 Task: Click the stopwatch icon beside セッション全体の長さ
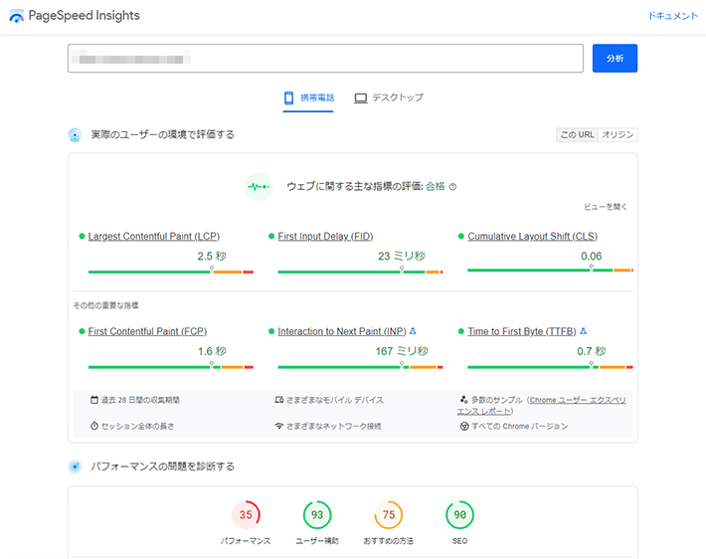94,426
